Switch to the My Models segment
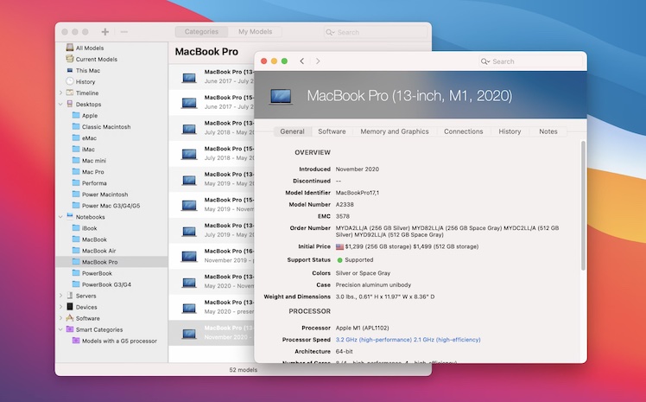This screenshot has height=402, width=646. click(x=255, y=32)
